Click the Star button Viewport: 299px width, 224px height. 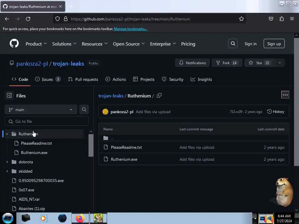(260, 63)
